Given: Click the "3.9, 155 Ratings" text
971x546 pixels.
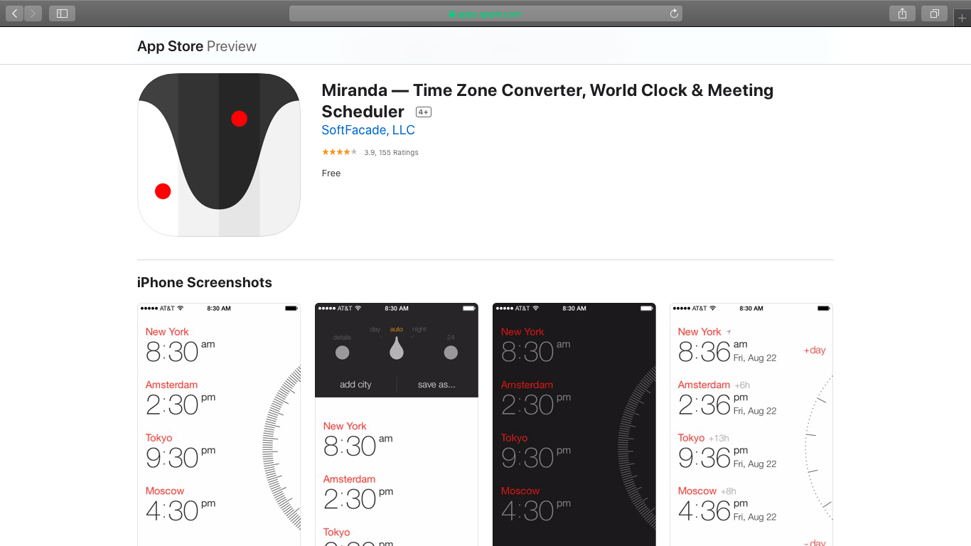Looking at the screenshot, I should pos(392,152).
